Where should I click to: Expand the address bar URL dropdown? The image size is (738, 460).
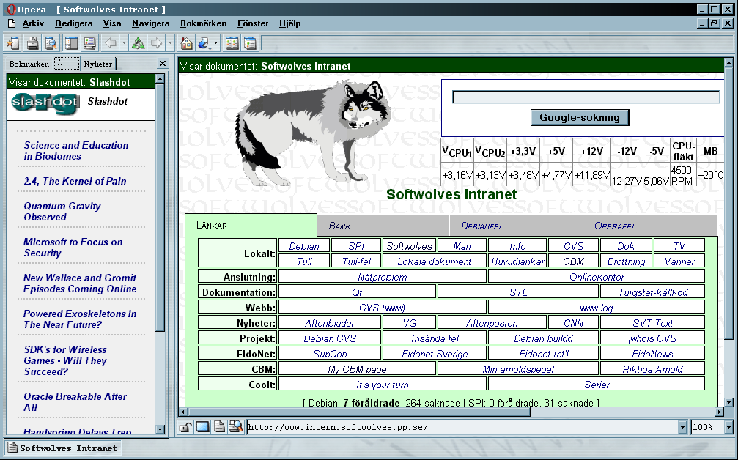tap(682, 427)
